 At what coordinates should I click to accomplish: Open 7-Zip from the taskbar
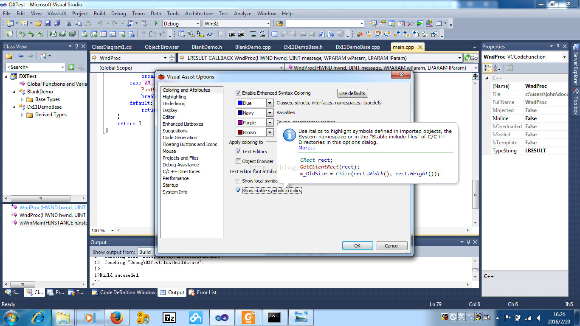coord(169,317)
